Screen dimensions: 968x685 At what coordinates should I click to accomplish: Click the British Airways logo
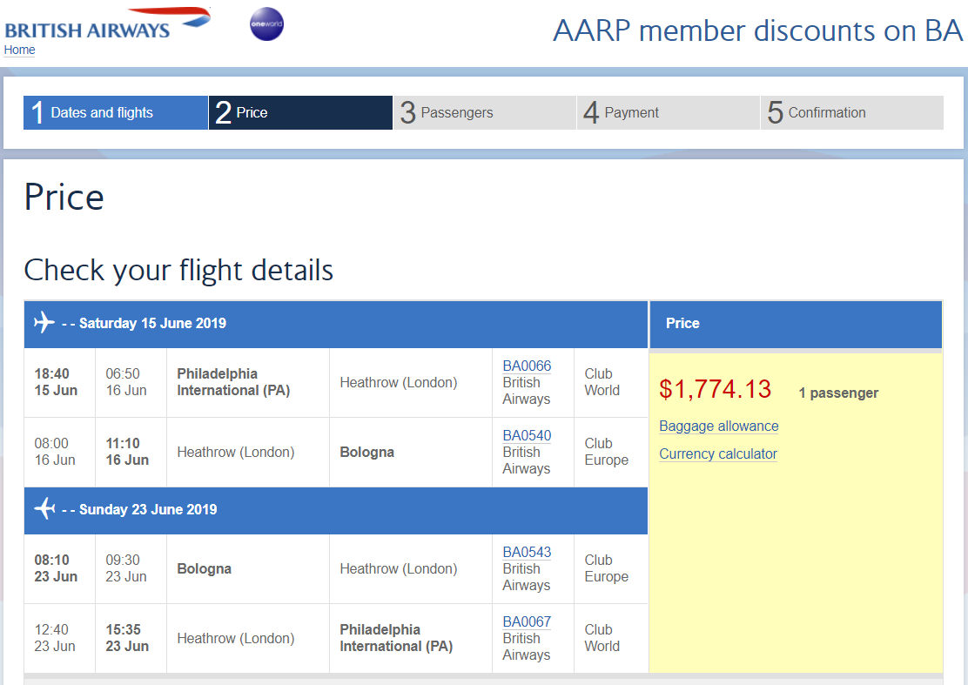pos(106,24)
